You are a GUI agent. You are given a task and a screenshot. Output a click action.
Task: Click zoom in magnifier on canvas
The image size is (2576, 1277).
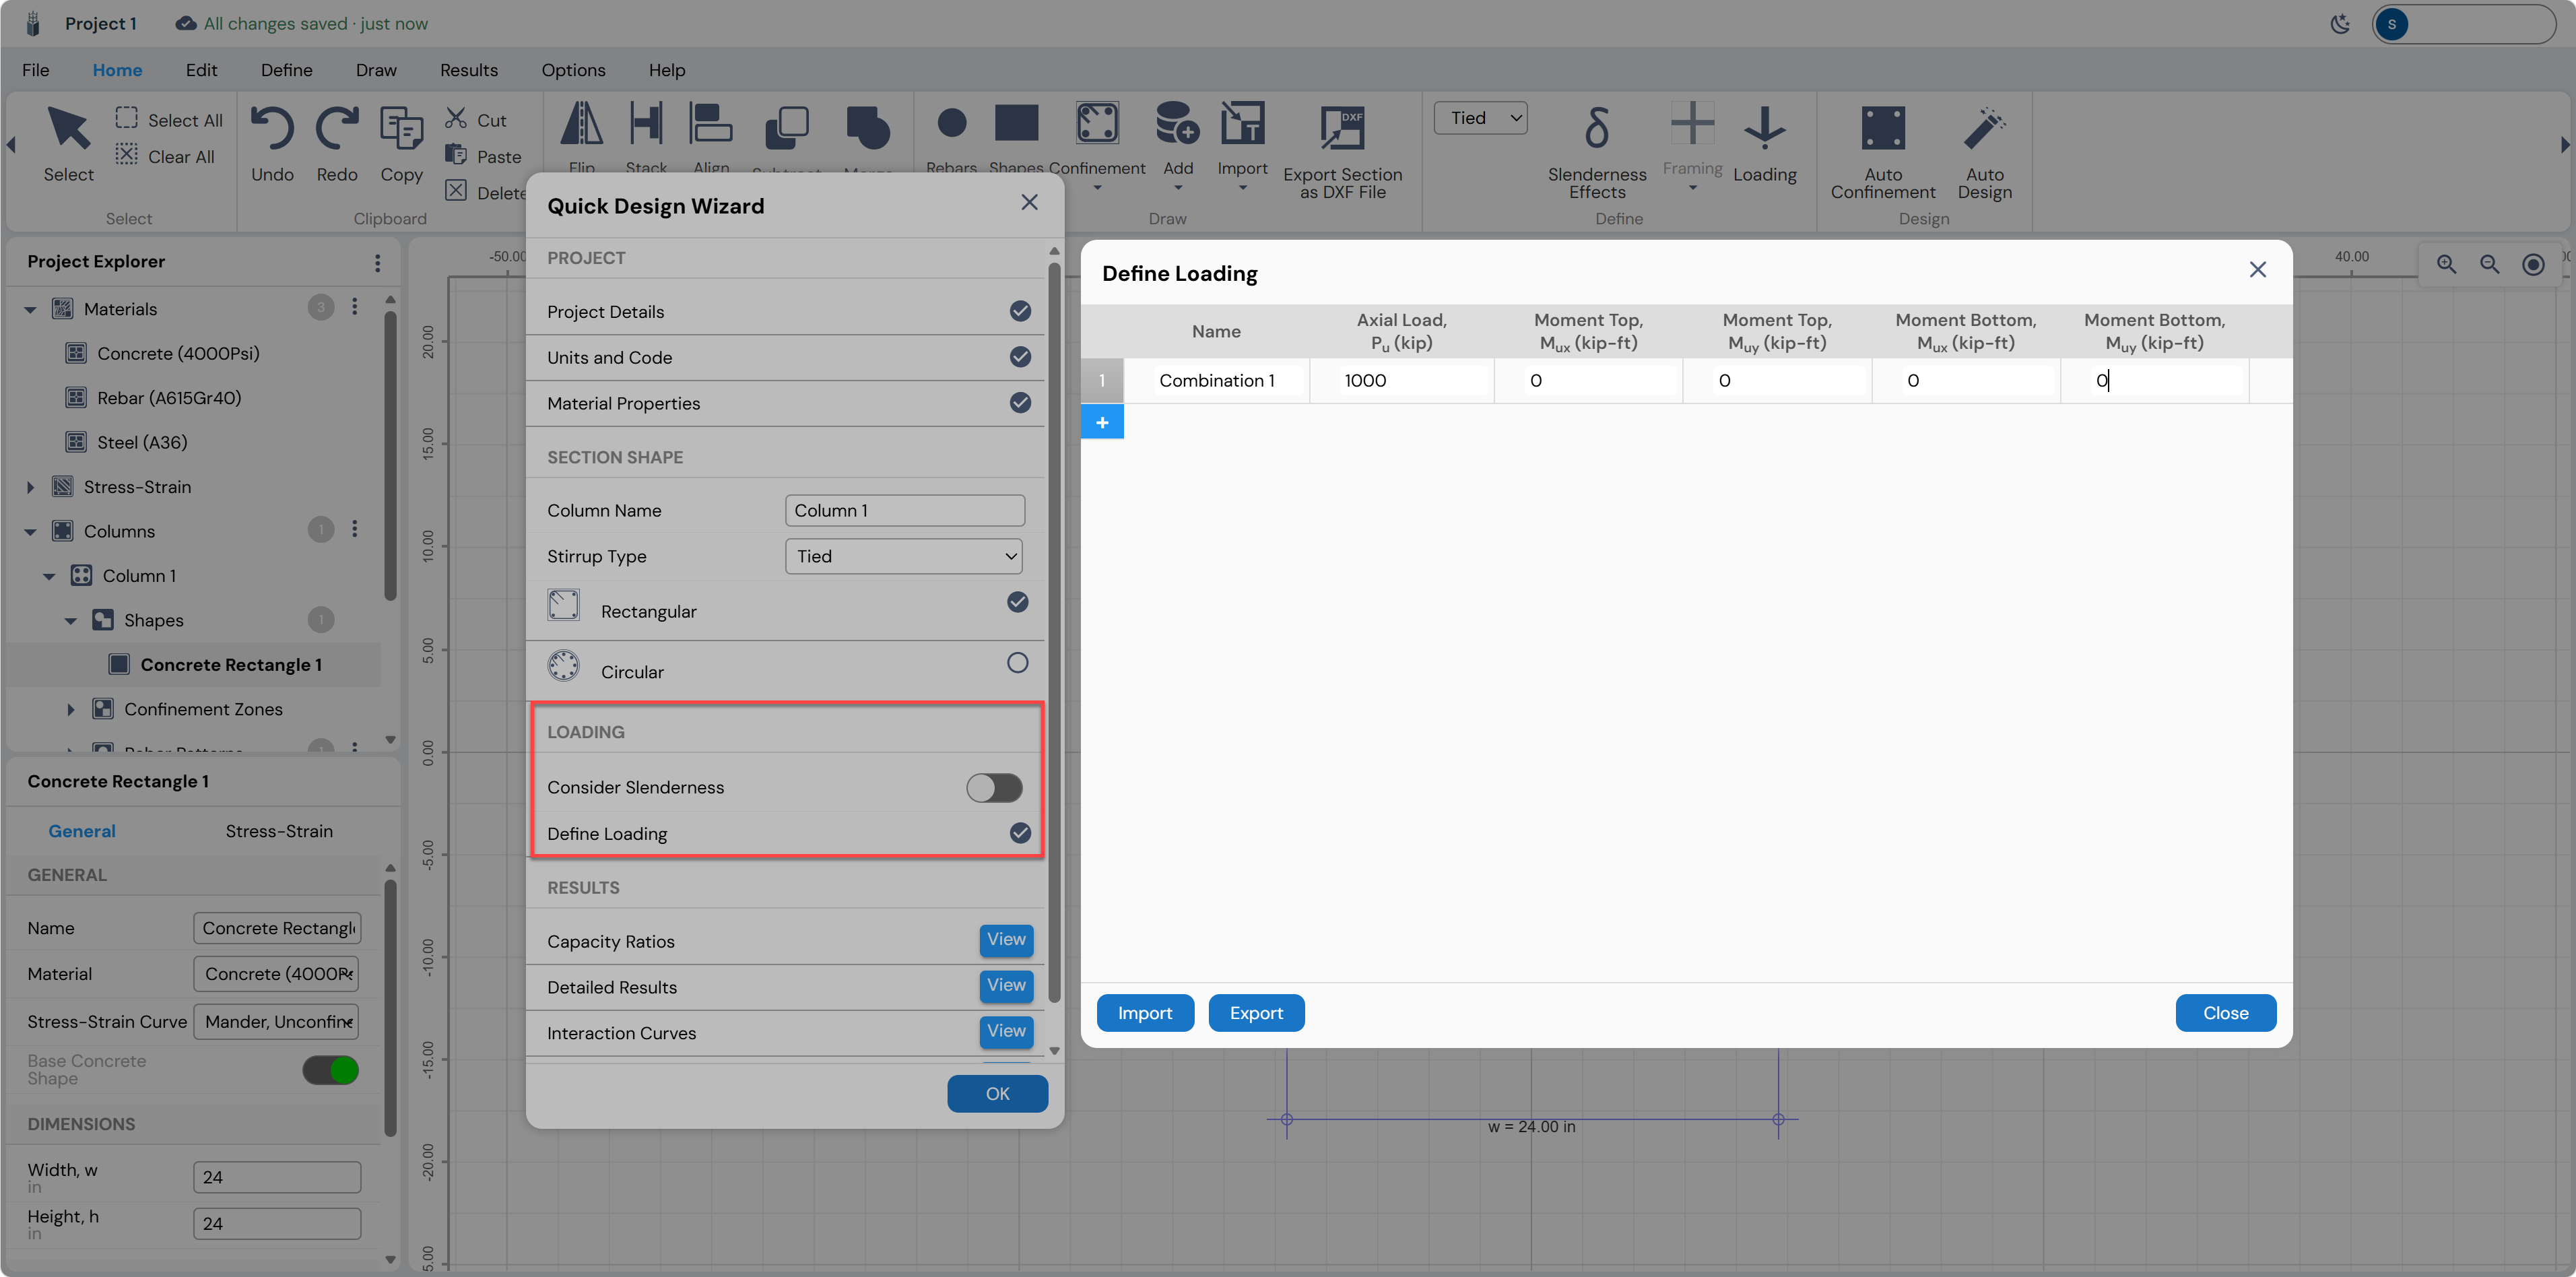(2446, 264)
